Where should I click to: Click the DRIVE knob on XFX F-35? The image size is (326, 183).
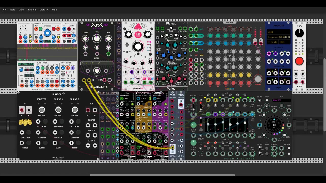pyautogui.click(x=85, y=39)
